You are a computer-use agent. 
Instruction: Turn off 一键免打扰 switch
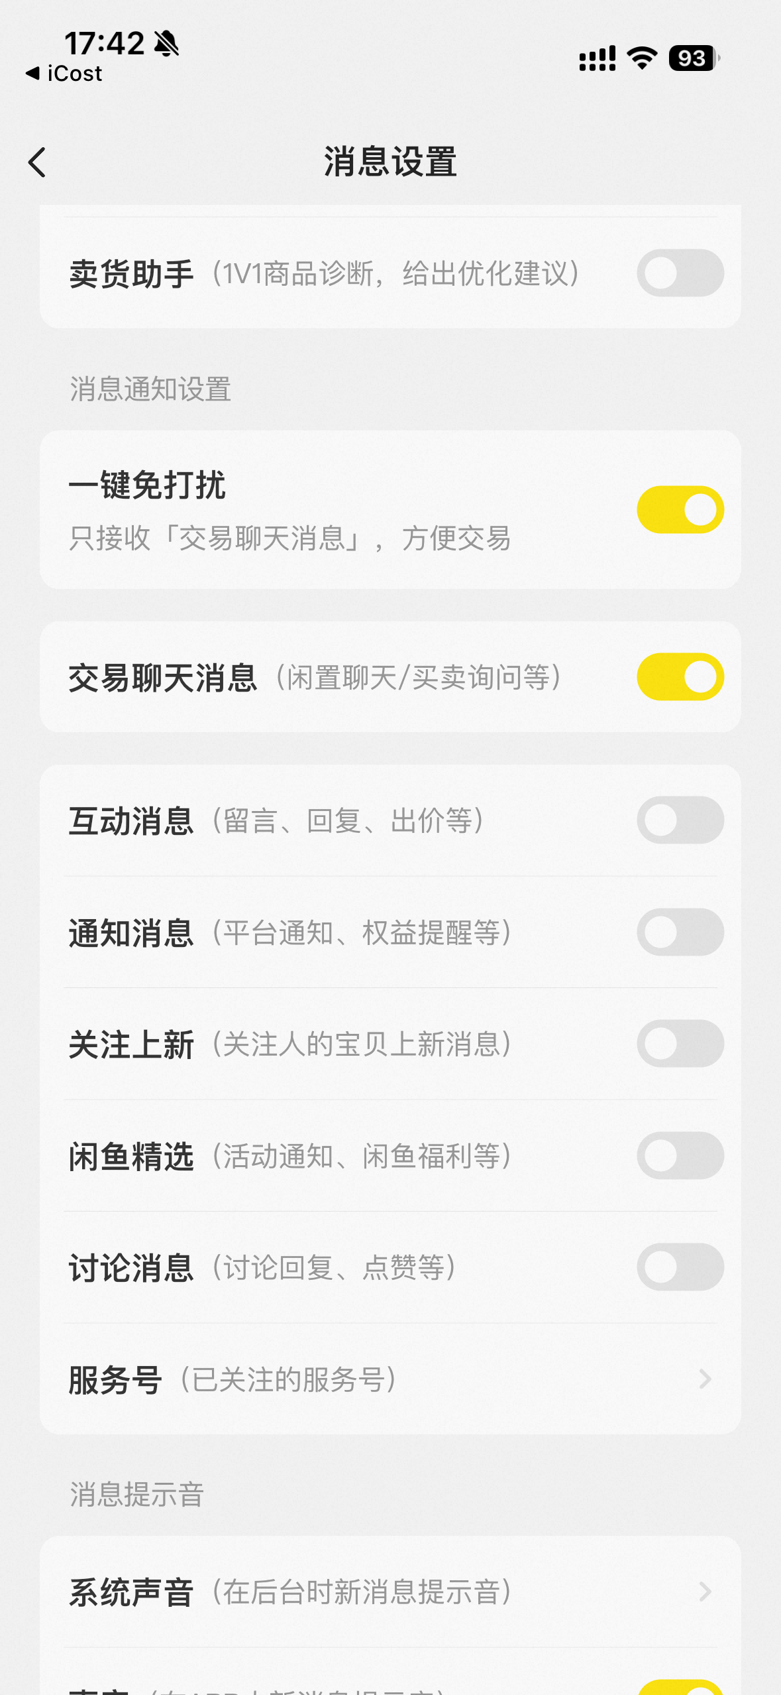[x=680, y=509]
